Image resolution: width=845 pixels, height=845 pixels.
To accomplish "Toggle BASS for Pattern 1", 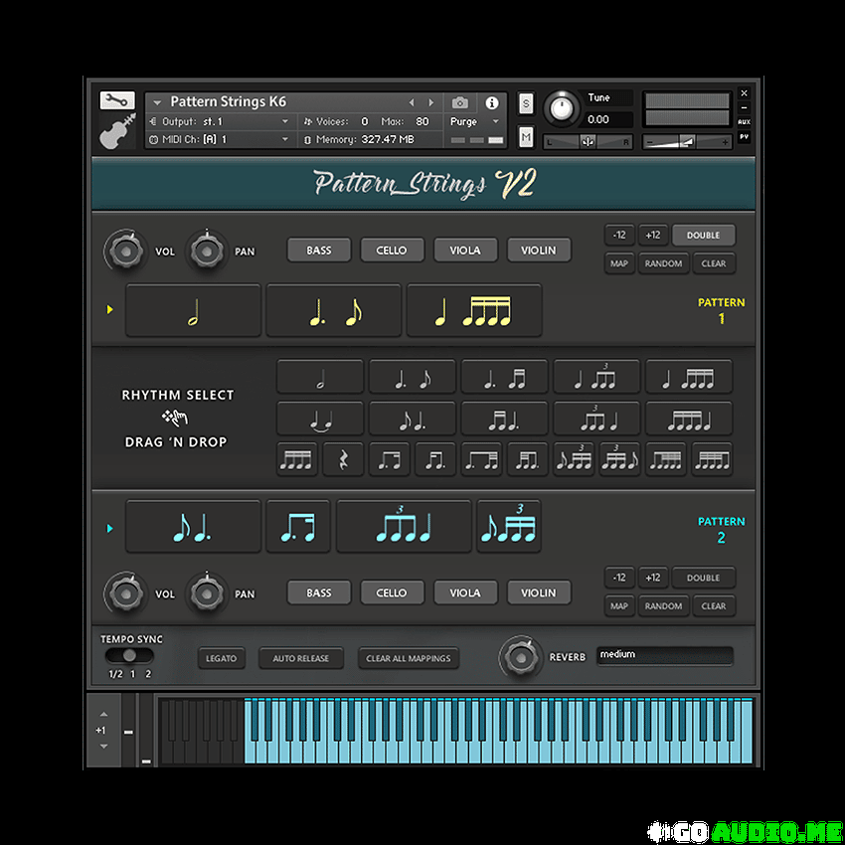I will click(319, 251).
